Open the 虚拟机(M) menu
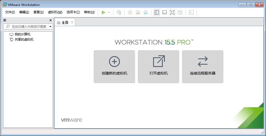 tap(55, 12)
